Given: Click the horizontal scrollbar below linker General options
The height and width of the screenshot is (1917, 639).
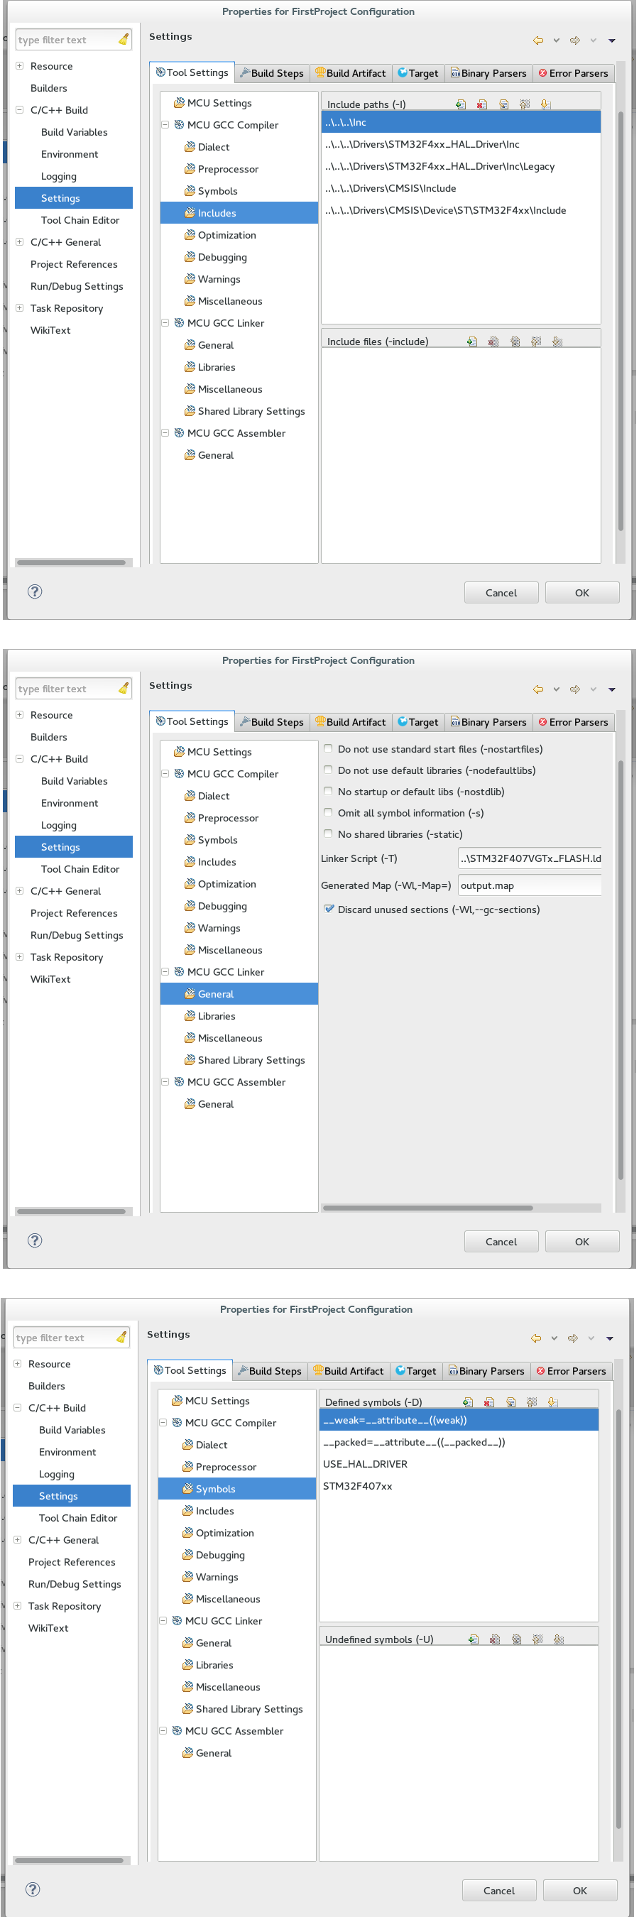Looking at the screenshot, I should coord(427,1208).
